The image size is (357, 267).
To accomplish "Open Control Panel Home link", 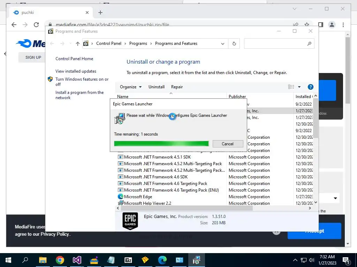I will 74,58.
